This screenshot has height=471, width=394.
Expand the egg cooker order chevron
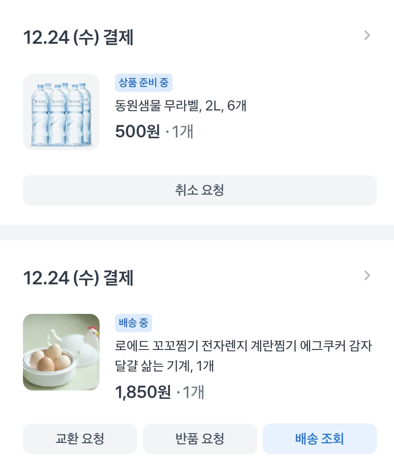tap(367, 276)
